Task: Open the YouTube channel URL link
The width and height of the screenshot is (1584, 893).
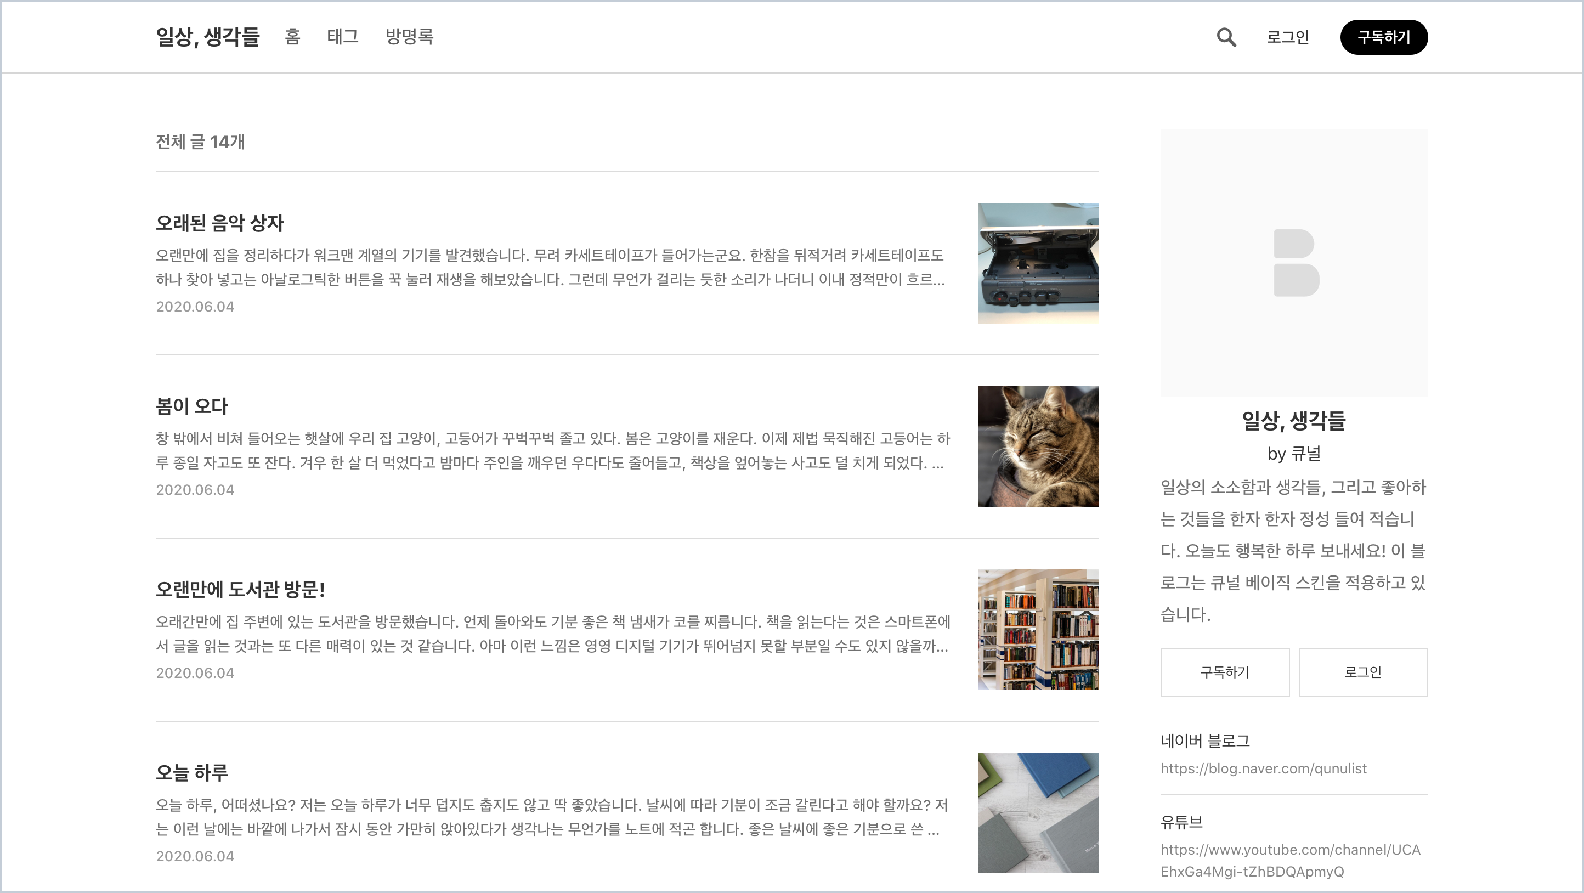Action: (x=1290, y=861)
